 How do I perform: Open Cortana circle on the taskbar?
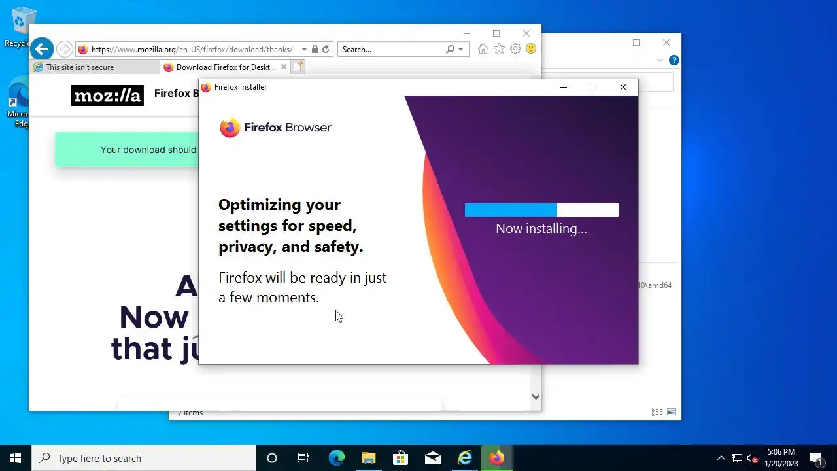pos(272,458)
